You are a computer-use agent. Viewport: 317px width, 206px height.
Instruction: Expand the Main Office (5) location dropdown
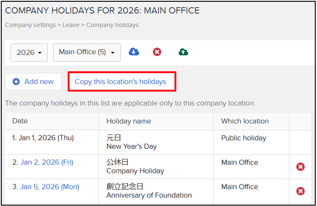click(x=87, y=52)
